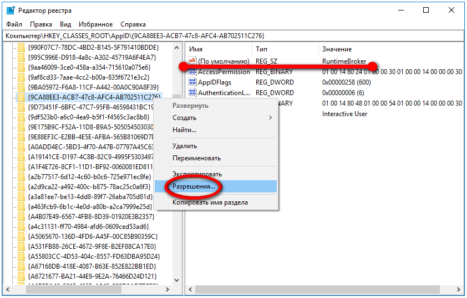
Task: Click the registry path address bar
Action: pyautogui.click(x=233, y=36)
